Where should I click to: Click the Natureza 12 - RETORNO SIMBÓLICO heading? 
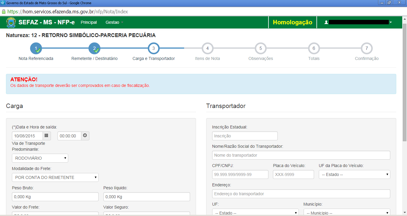click(x=81, y=35)
